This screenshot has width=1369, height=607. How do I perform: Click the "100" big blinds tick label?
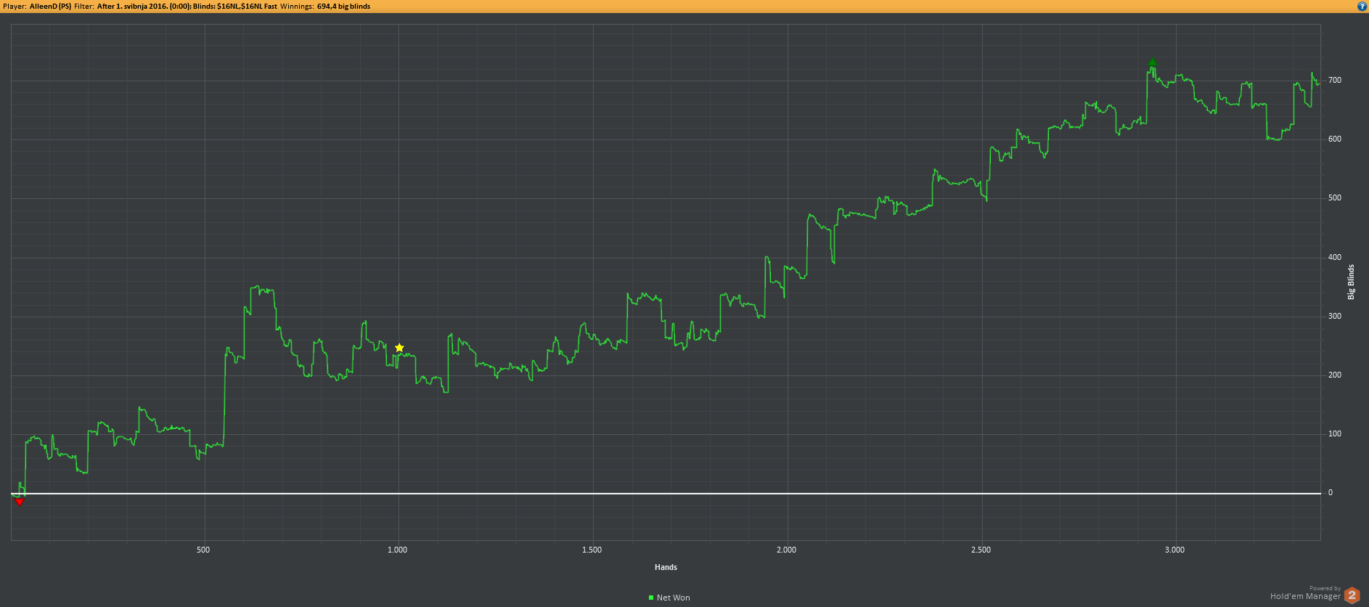click(x=1335, y=433)
